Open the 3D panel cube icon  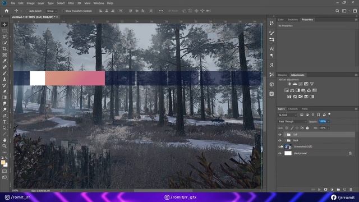pyautogui.click(x=271, y=84)
